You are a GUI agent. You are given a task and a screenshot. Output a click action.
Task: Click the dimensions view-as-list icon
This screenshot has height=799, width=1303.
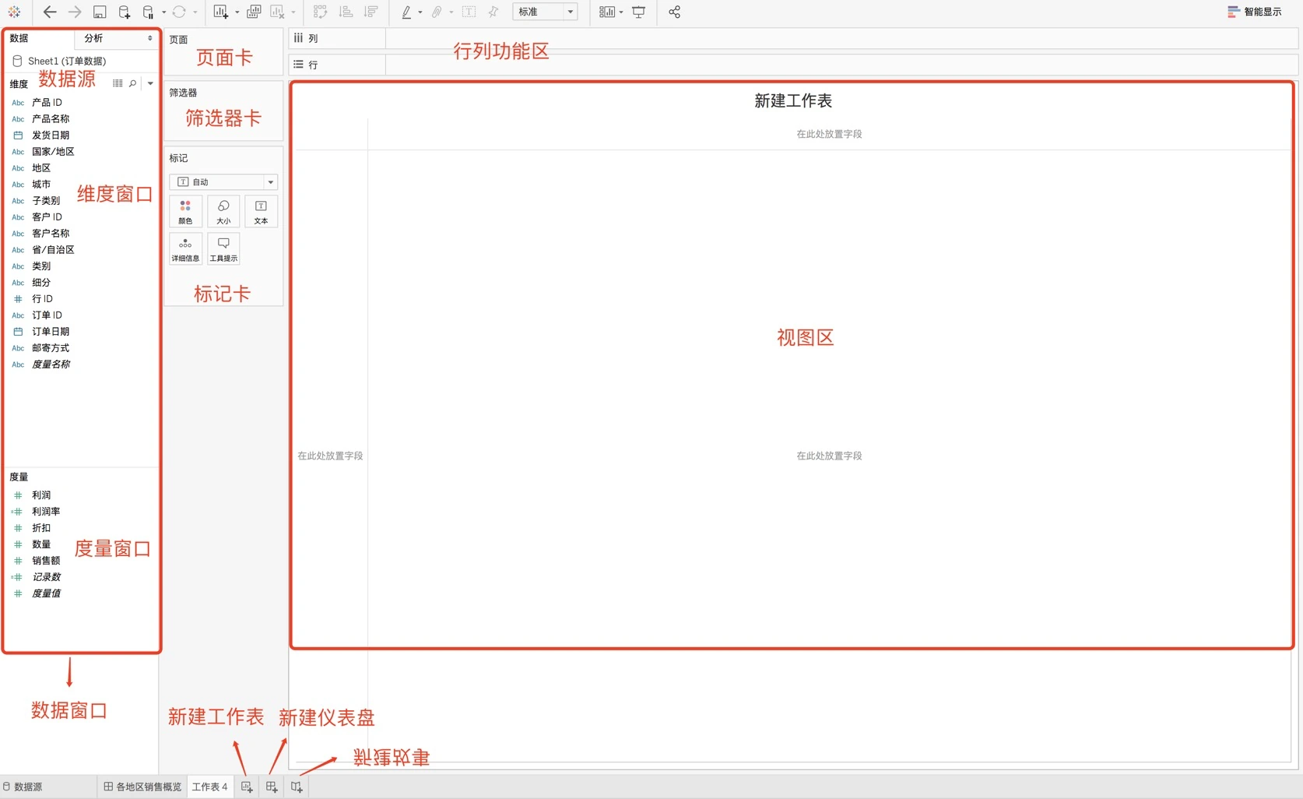pyautogui.click(x=118, y=83)
